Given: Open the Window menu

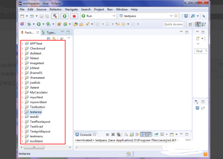Looking at the screenshot, I should click(122, 9).
